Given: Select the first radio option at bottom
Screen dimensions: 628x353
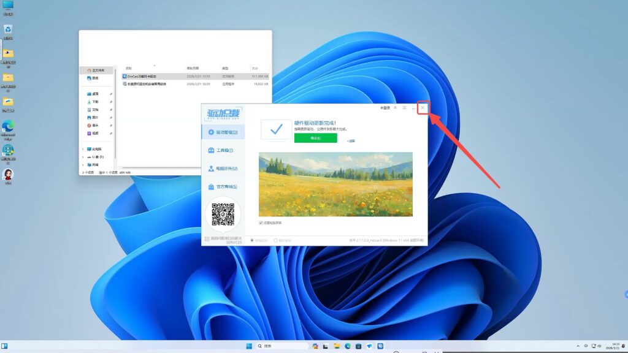Looking at the screenshot, I should 252,241.
